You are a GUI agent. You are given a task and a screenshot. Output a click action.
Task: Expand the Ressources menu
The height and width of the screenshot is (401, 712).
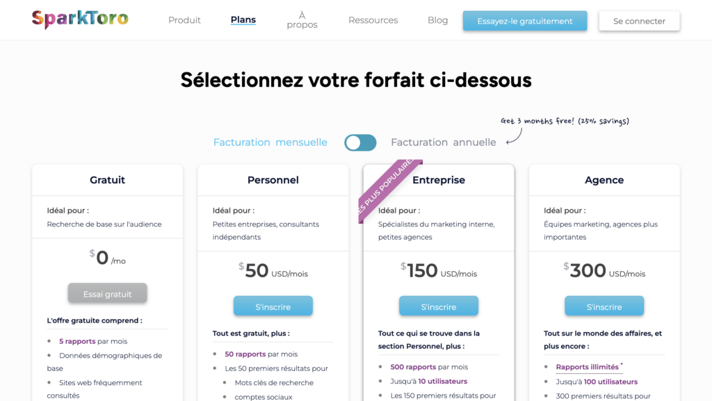(373, 20)
